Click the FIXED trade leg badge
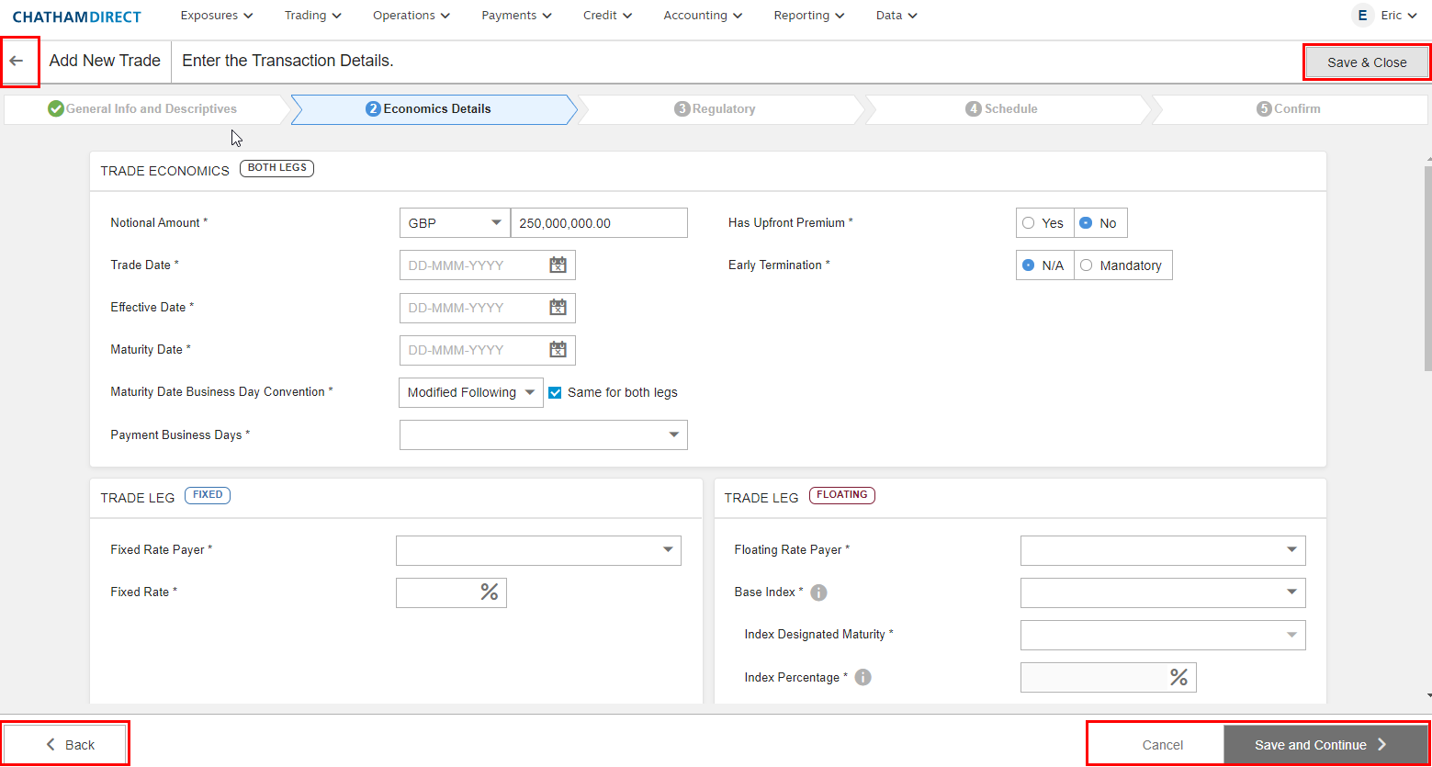The height and width of the screenshot is (767, 1432). coord(208,495)
